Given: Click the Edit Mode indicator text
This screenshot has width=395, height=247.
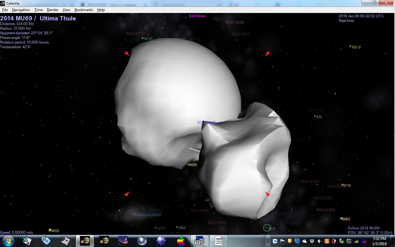Looking at the screenshot, I should click(x=197, y=16).
